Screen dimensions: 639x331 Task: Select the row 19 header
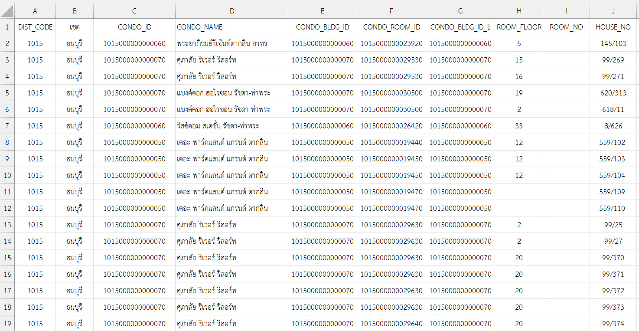(x=7, y=324)
